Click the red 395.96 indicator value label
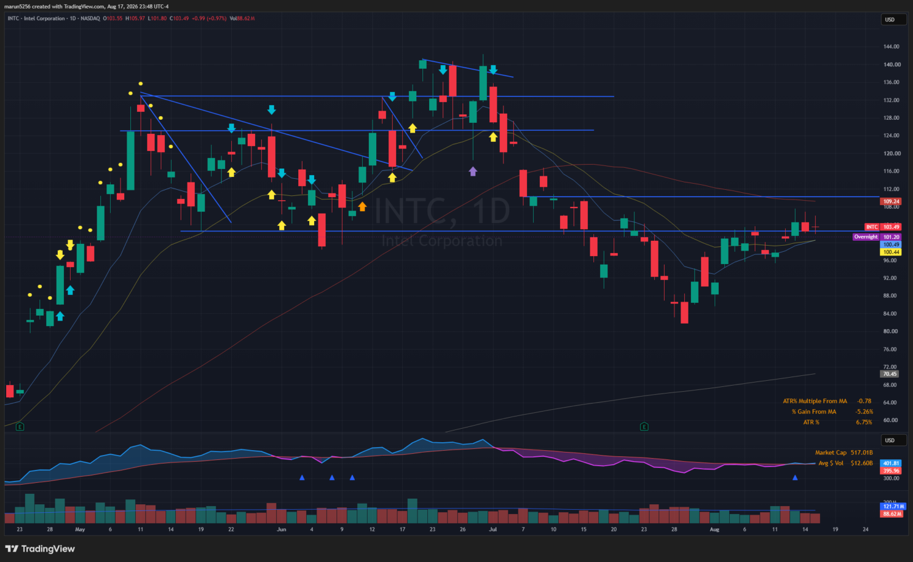The width and height of the screenshot is (913, 562). point(891,471)
